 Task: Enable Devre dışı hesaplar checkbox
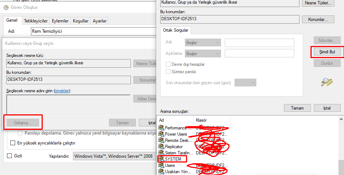tap(168, 64)
